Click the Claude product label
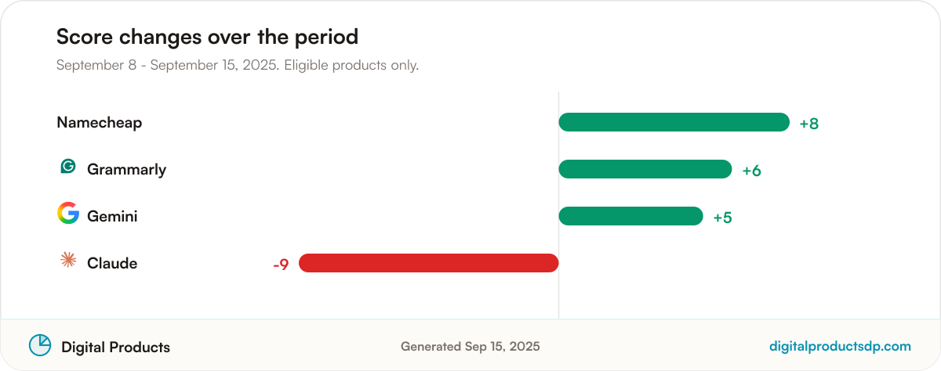This screenshot has height=371, width=941. (x=112, y=264)
